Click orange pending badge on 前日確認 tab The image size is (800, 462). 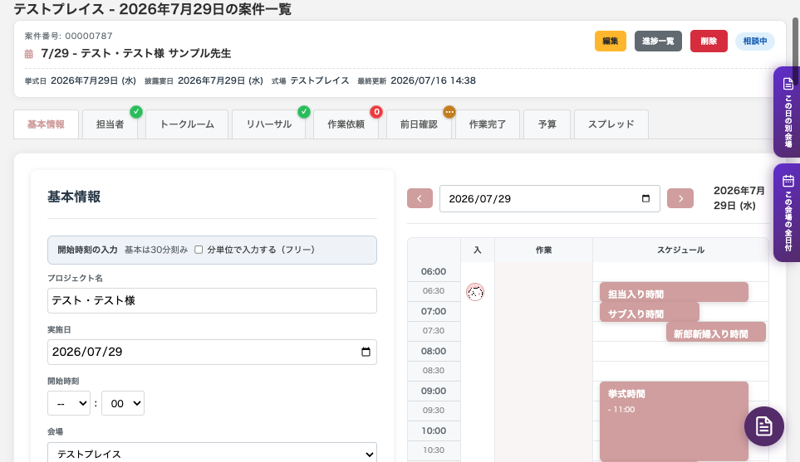(x=449, y=111)
